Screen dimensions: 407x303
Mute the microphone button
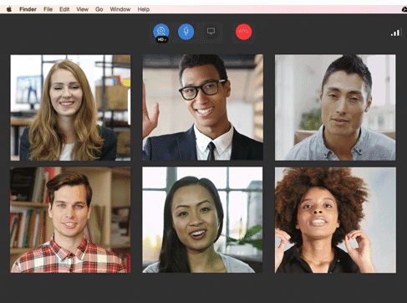click(x=186, y=32)
